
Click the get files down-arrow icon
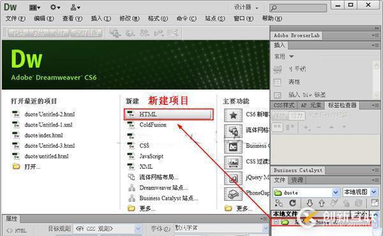[x=310, y=203]
